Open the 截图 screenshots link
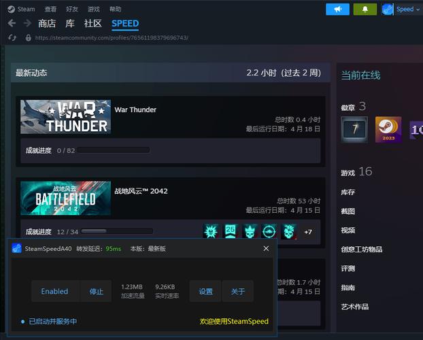Screen dimensions: 423x340 pos(348,211)
